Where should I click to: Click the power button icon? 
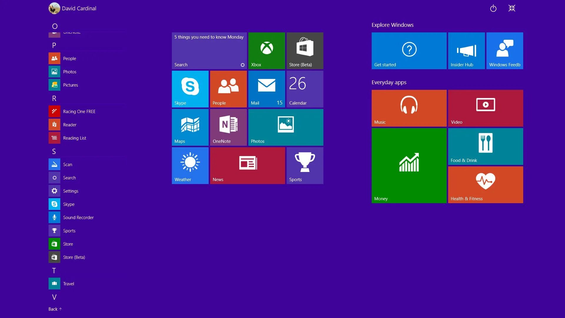[x=493, y=8]
